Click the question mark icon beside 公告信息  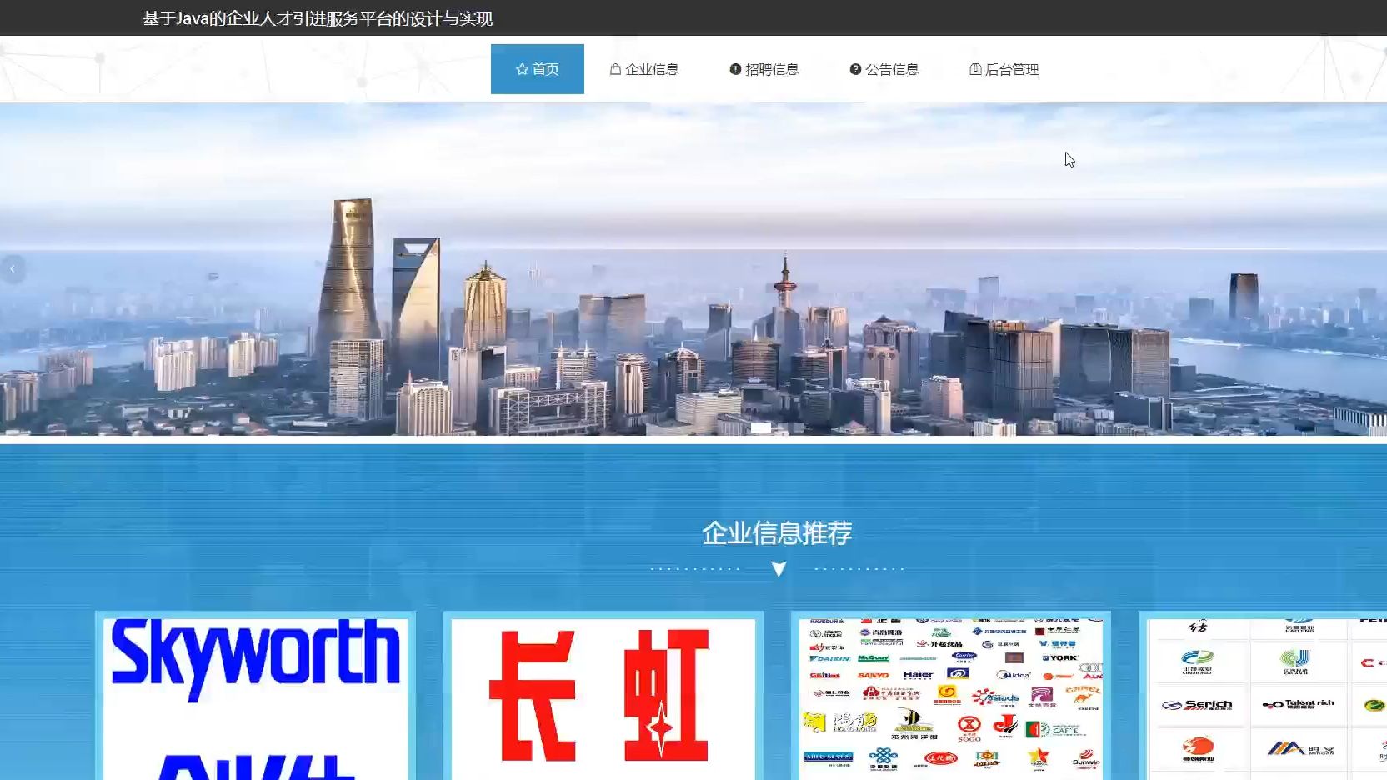coord(855,69)
